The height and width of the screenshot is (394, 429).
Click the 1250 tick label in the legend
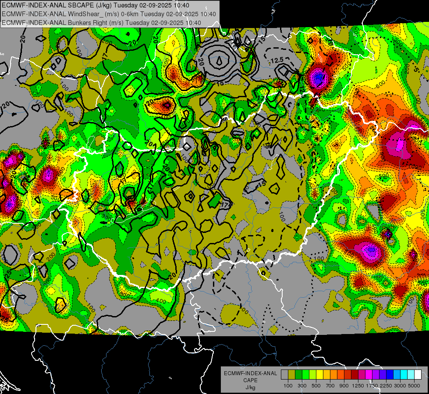point(358,386)
